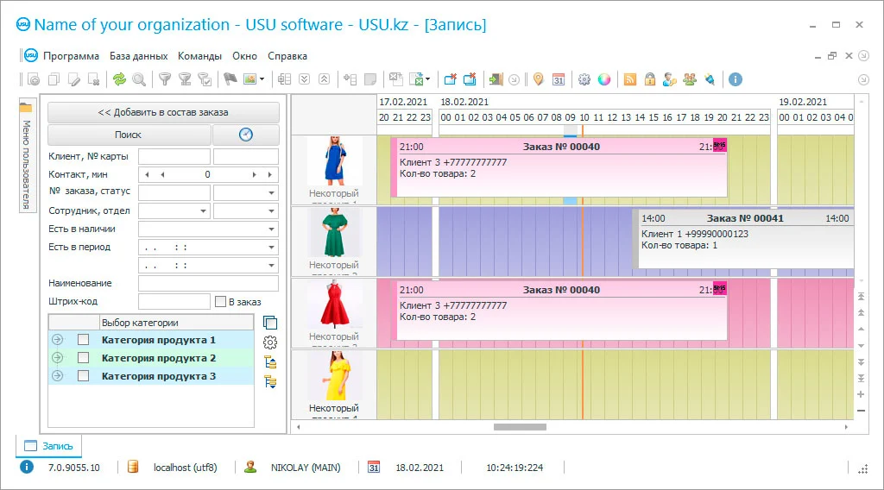The width and height of the screenshot is (884, 490).
Task: Toggle the 'В заказ' checkbox
Action: coord(221,301)
